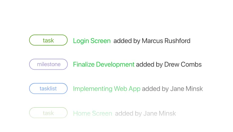Click the green task tag beside Login Screen
233x132 pixels.
click(48, 40)
